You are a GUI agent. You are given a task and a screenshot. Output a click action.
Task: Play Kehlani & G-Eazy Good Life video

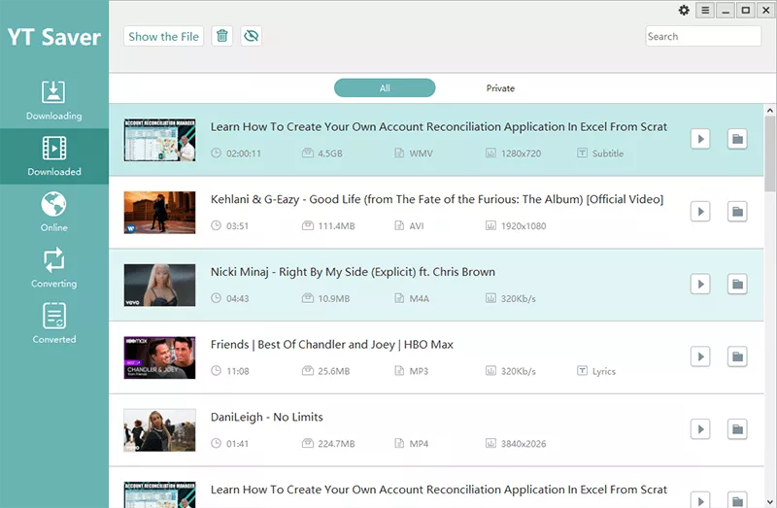click(x=700, y=212)
